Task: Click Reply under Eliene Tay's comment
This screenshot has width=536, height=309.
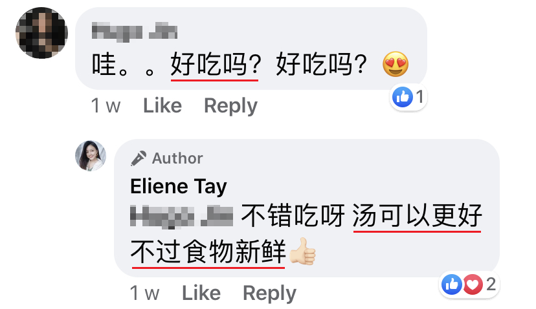Action: tap(269, 293)
